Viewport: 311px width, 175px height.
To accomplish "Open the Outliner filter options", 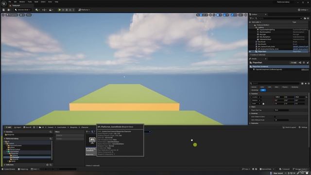I will point(252,18).
